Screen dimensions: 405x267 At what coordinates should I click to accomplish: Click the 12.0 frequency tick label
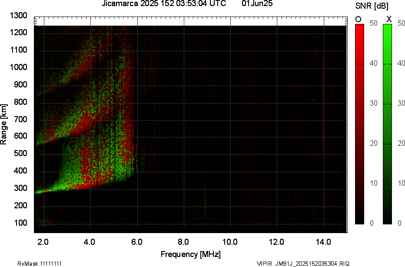[x=276, y=242]
